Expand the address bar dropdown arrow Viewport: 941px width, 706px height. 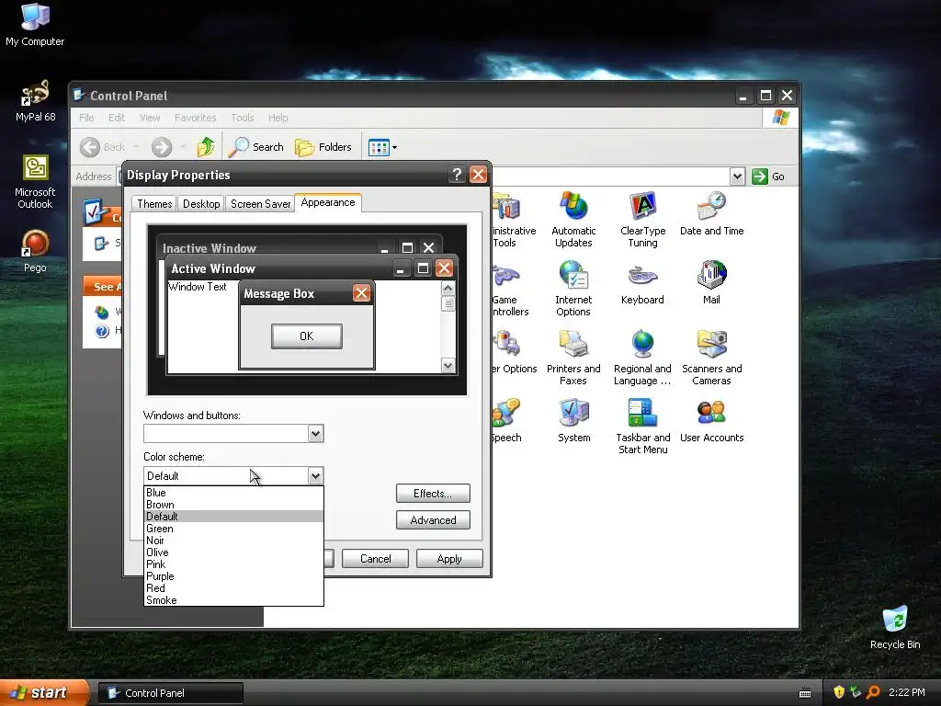point(737,176)
